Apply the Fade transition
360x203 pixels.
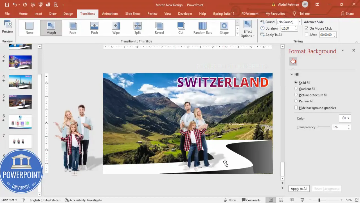pos(73,28)
